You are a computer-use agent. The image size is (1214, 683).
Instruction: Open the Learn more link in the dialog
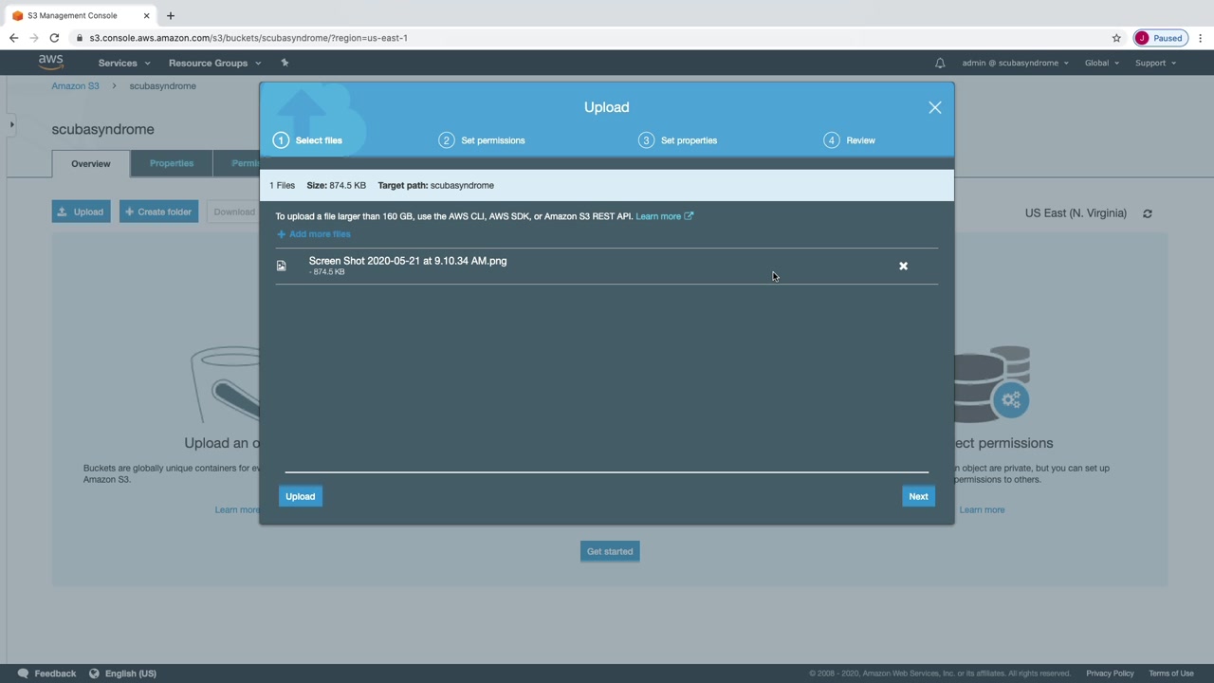tap(664, 216)
